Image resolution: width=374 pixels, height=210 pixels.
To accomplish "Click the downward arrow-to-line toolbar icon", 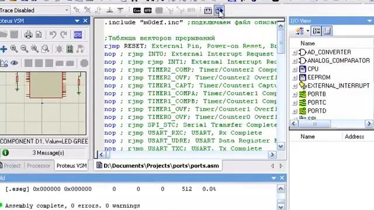I will tap(110, 10).
